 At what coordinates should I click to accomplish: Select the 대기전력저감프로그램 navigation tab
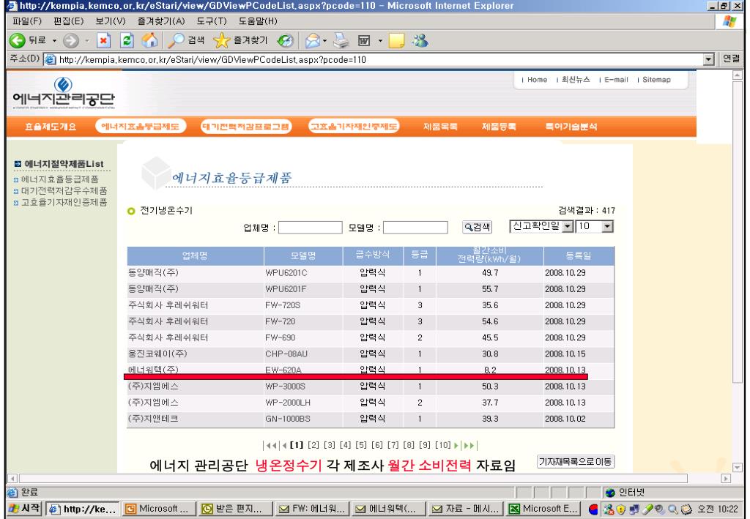coord(246,127)
